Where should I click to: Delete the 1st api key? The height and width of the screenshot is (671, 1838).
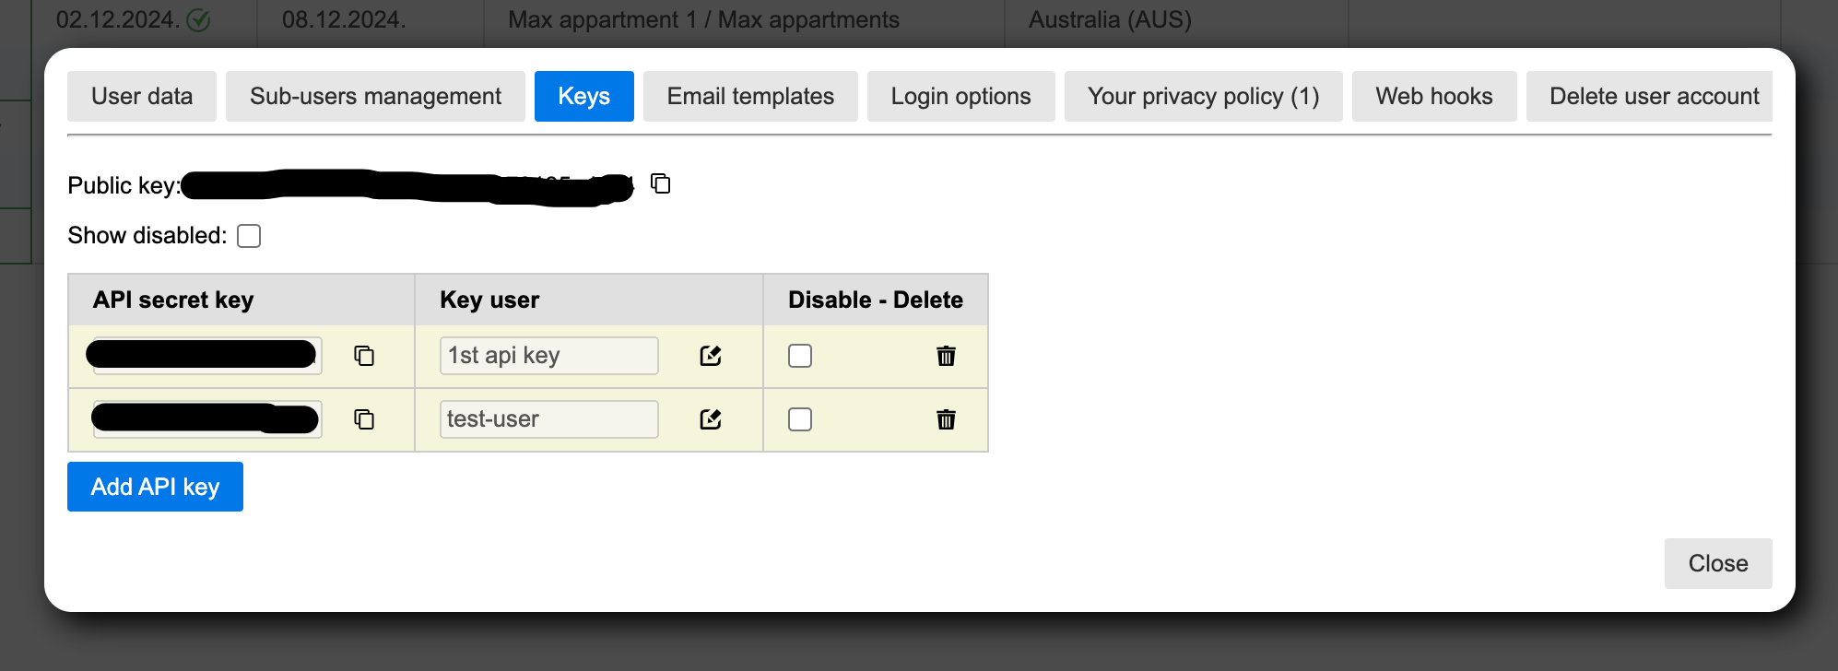click(946, 356)
